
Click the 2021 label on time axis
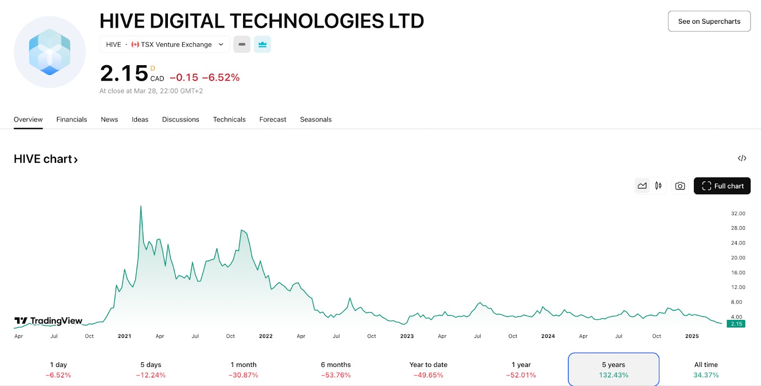[125, 336]
